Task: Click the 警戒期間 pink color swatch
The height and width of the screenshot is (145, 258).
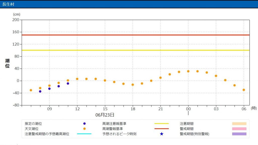Action: pos(239,129)
